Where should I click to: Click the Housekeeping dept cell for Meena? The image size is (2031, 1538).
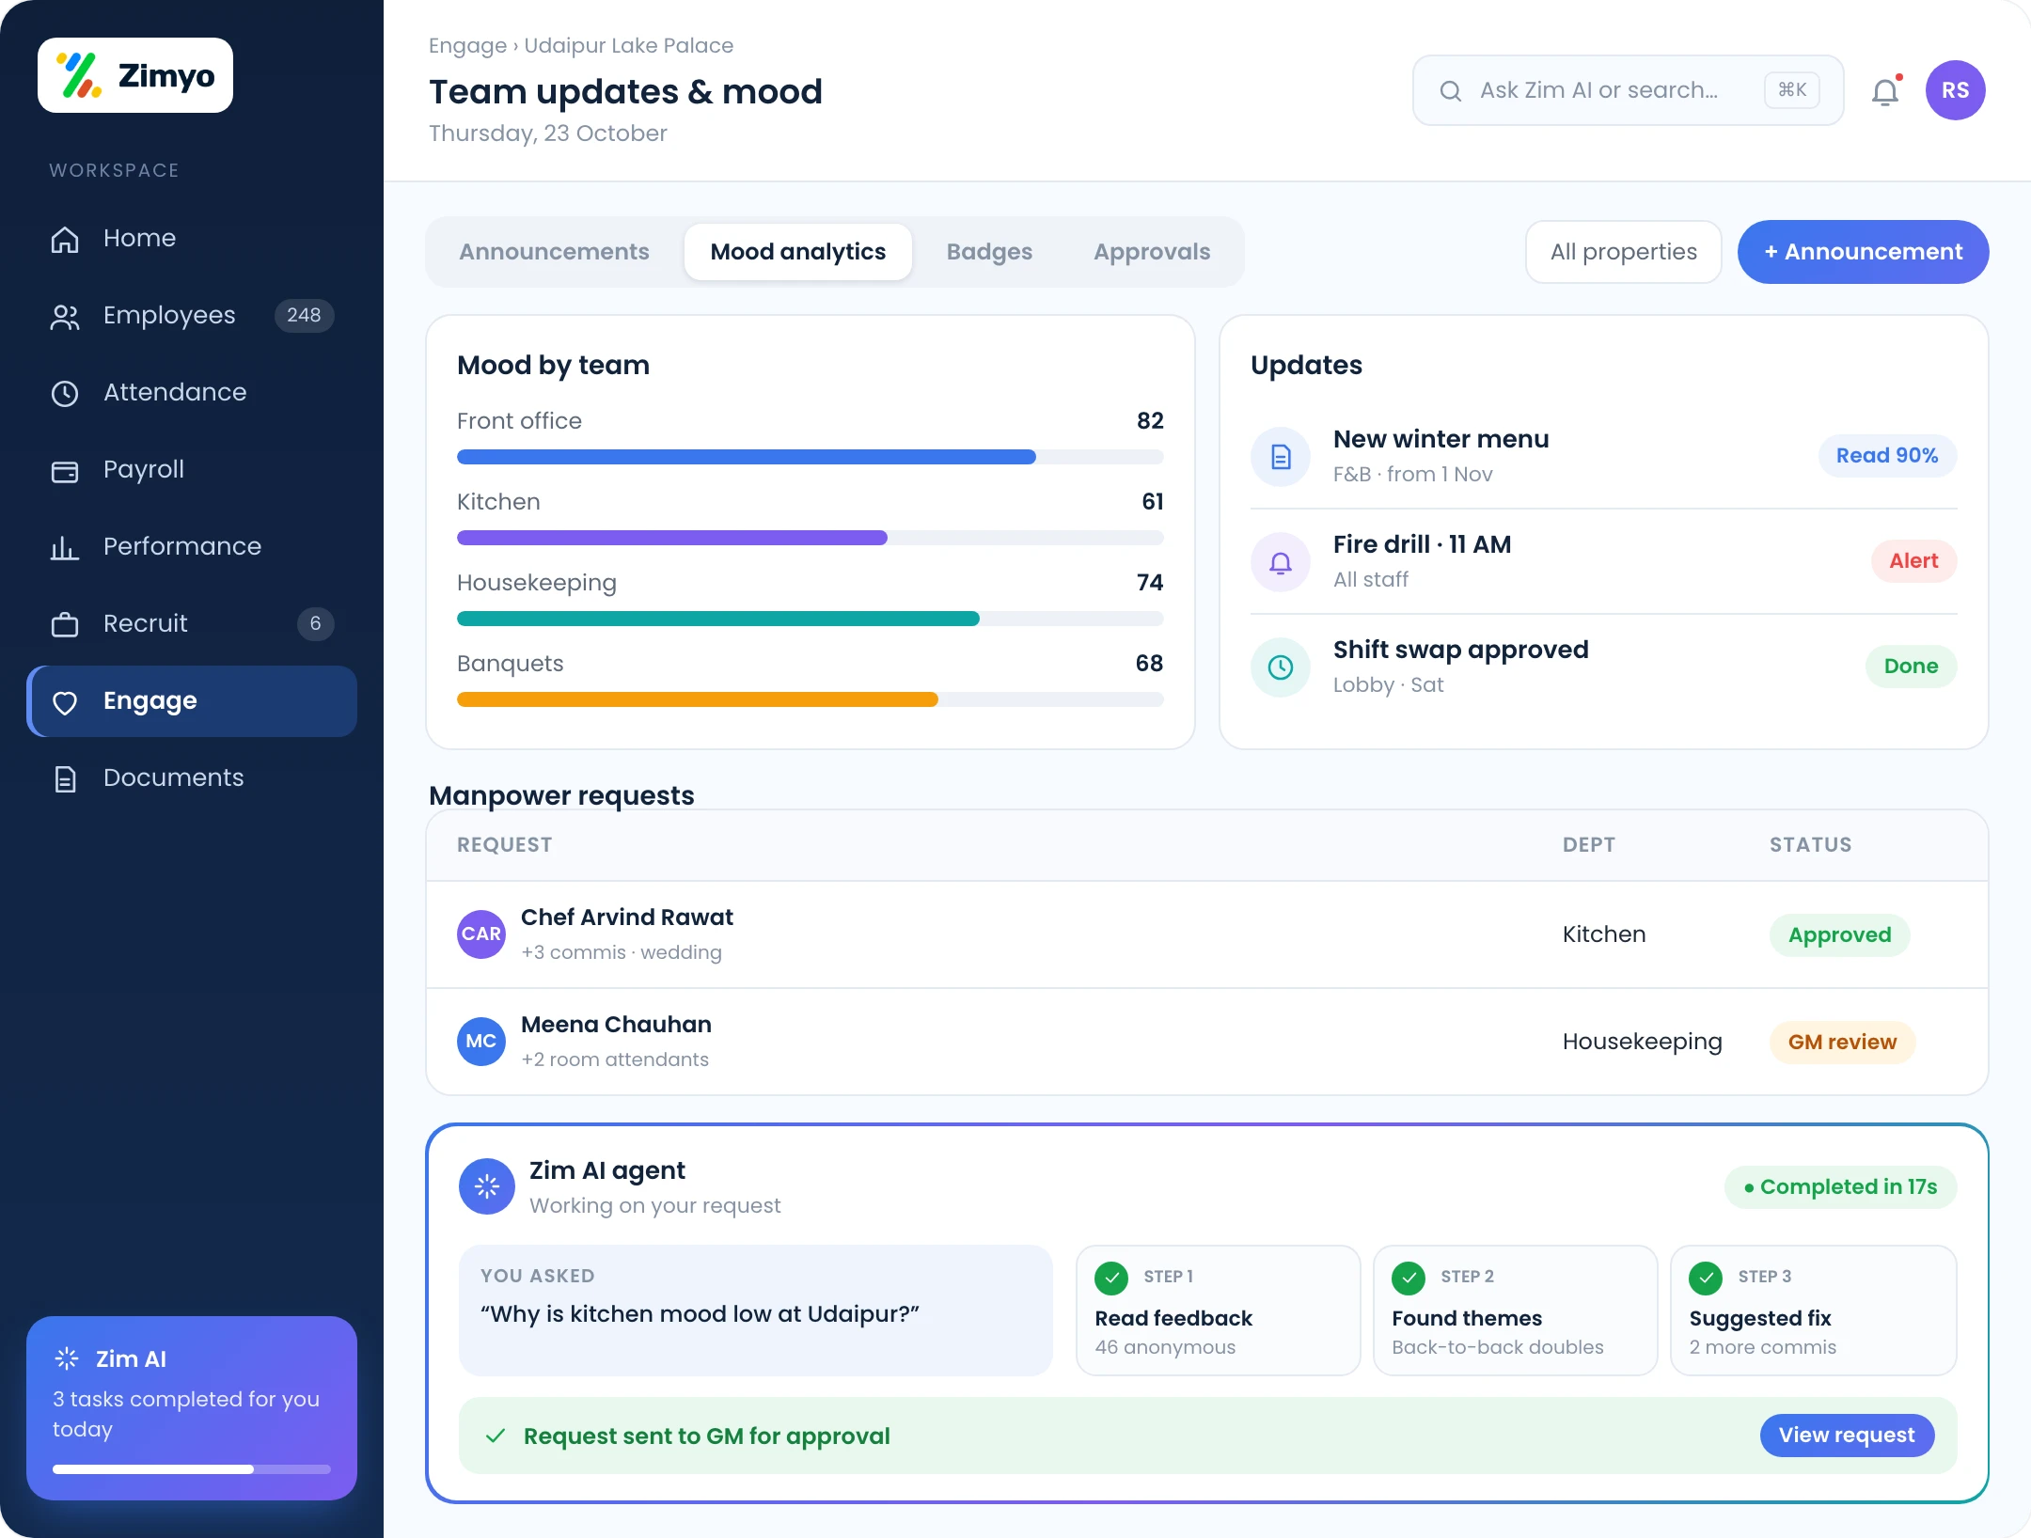tap(1643, 1042)
